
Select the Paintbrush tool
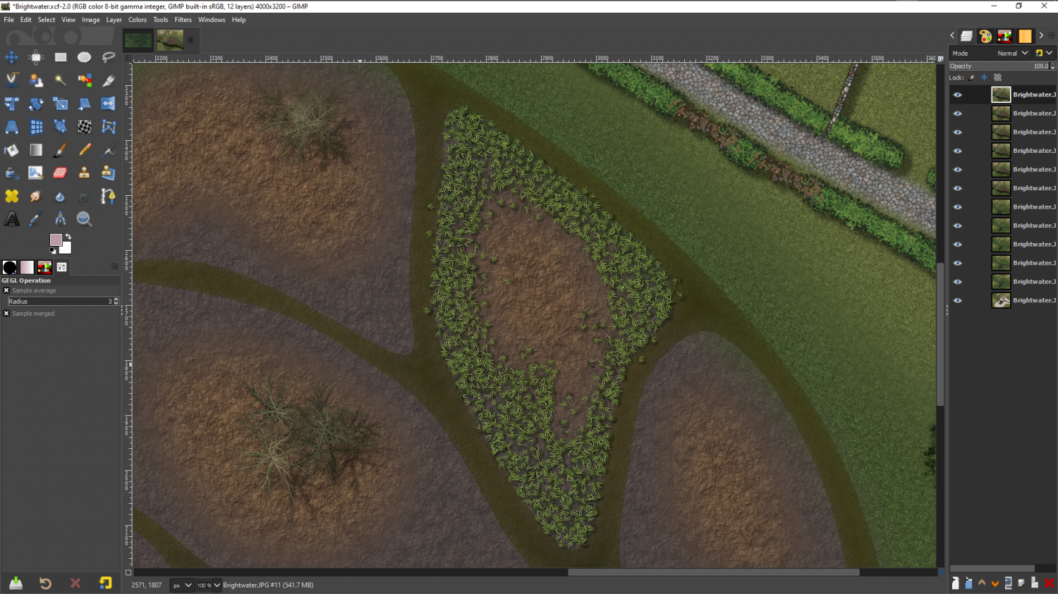[61, 150]
